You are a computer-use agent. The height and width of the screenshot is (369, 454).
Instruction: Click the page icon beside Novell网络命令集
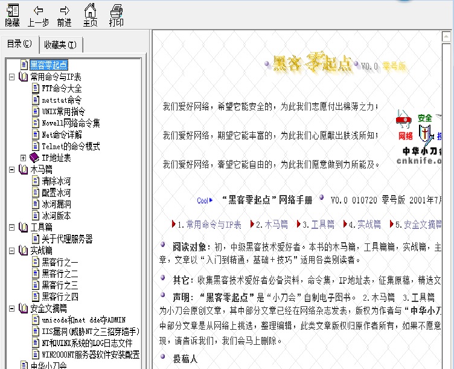point(36,123)
